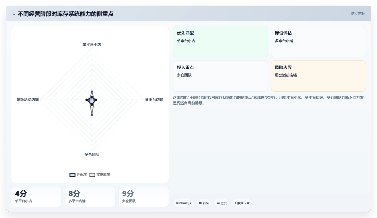Click the 爆款活动店铺 radar axis label
Viewport: 377px width, 218px height.
pos(28,100)
